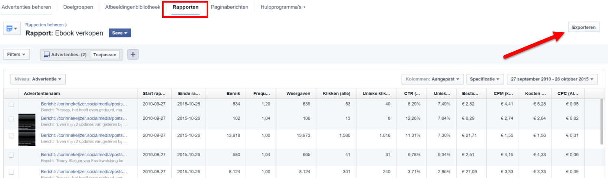608x178 pixels.
Task: Sort by the Kosten ... column header
Action: point(535,94)
